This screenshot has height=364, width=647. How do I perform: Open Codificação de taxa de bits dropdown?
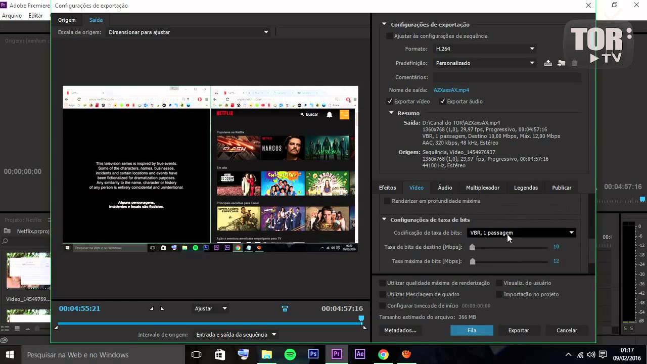pyautogui.click(x=521, y=233)
